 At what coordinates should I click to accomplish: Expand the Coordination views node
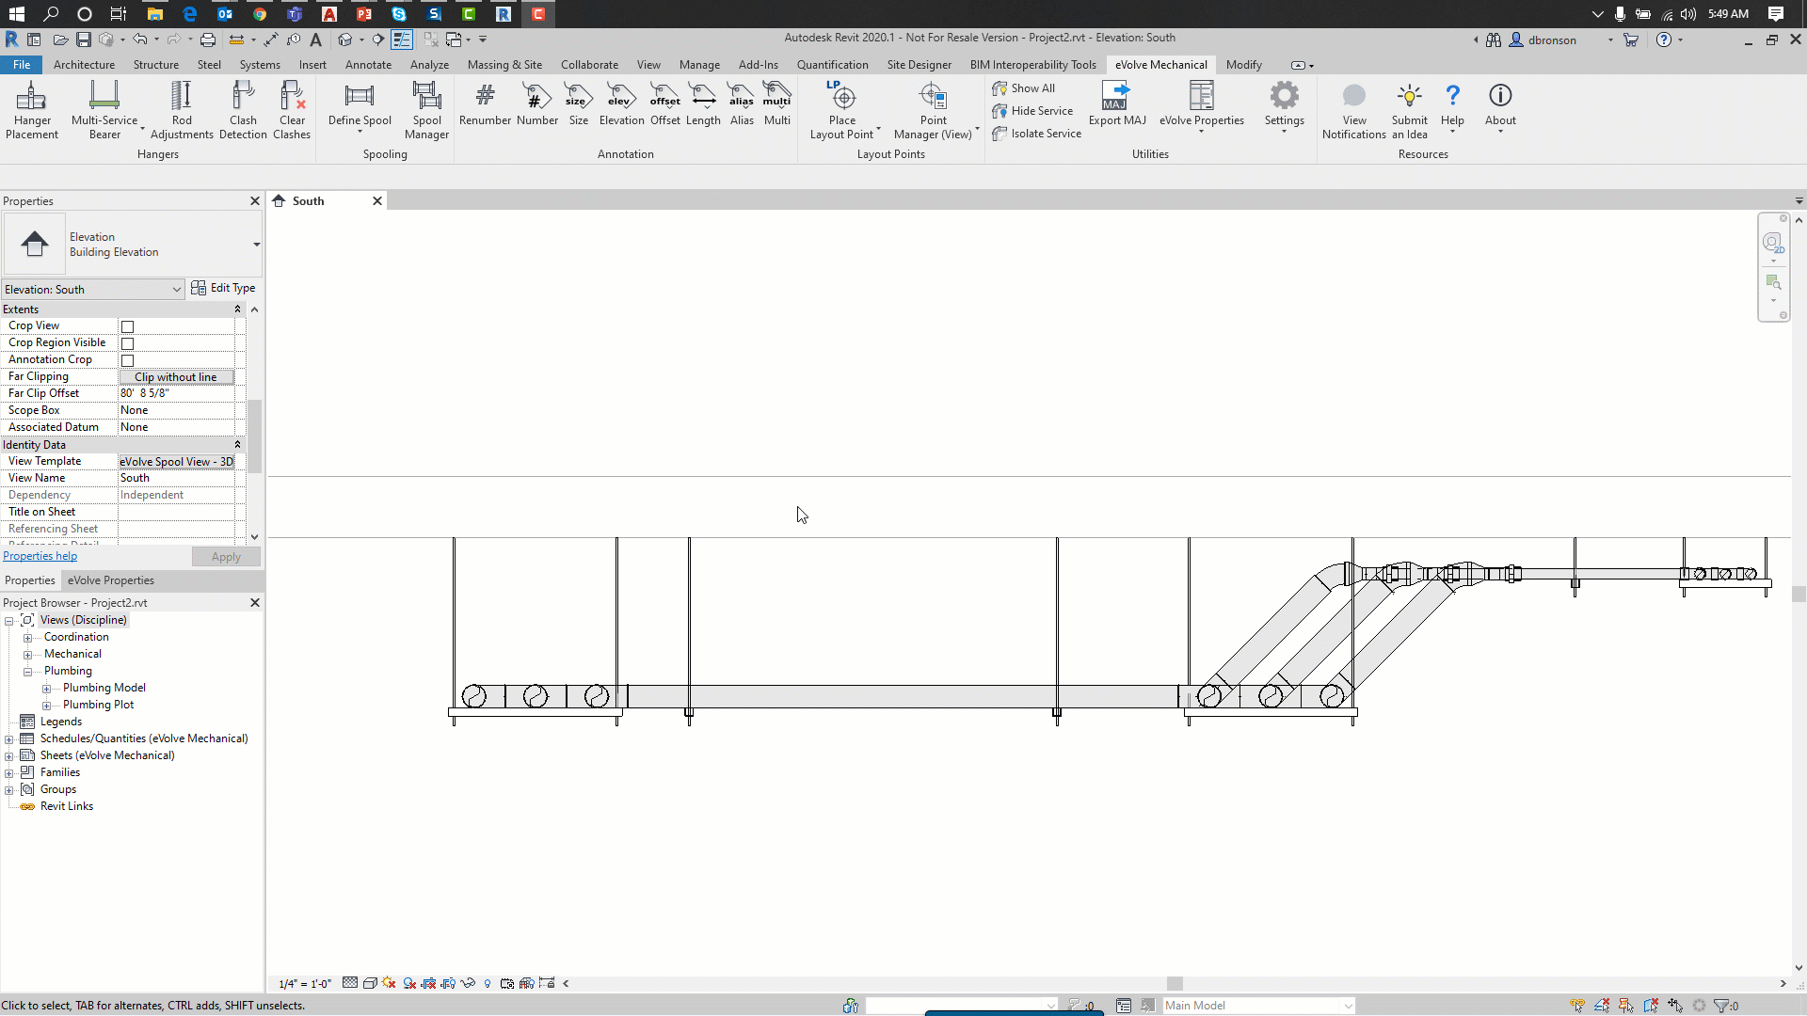(x=27, y=638)
